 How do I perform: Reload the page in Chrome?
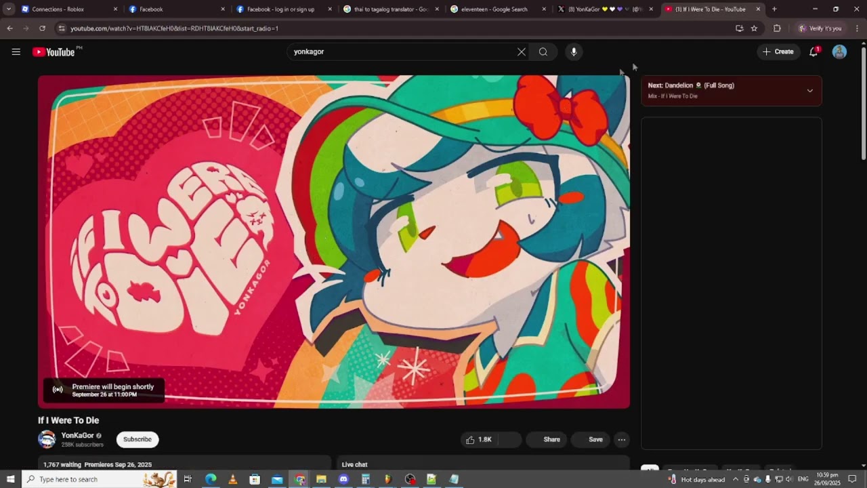pyautogui.click(x=42, y=28)
